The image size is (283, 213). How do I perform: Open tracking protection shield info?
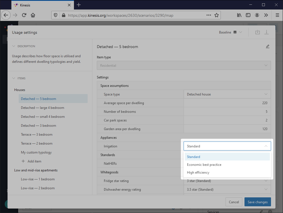56,15
